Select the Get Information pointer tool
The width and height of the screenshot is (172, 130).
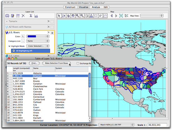(63, 16)
